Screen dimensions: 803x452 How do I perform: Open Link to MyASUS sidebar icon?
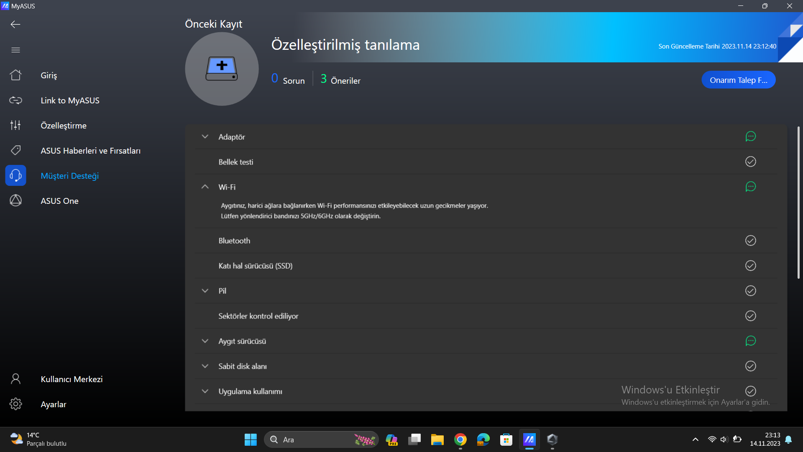click(15, 100)
